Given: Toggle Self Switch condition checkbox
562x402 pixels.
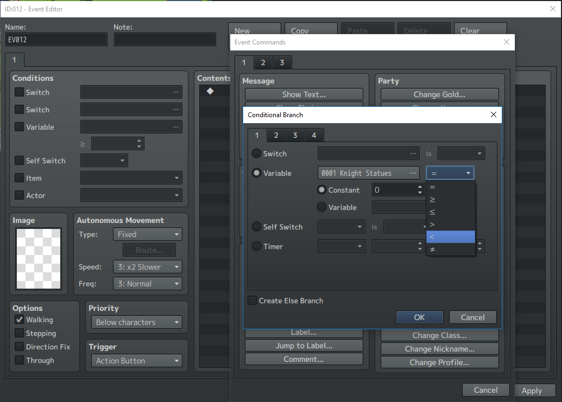Looking at the screenshot, I should coord(19,161).
